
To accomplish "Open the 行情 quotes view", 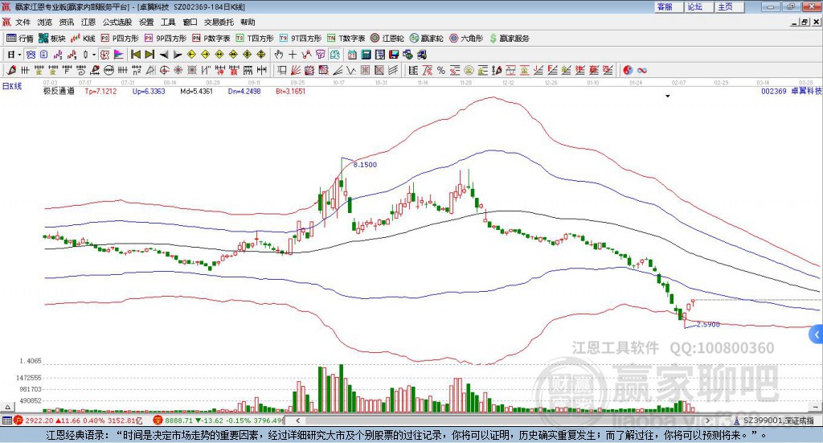I will click(19, 39).
